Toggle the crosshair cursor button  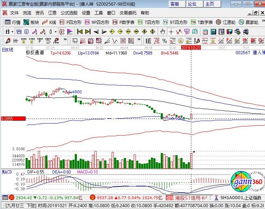click(171, 32)
